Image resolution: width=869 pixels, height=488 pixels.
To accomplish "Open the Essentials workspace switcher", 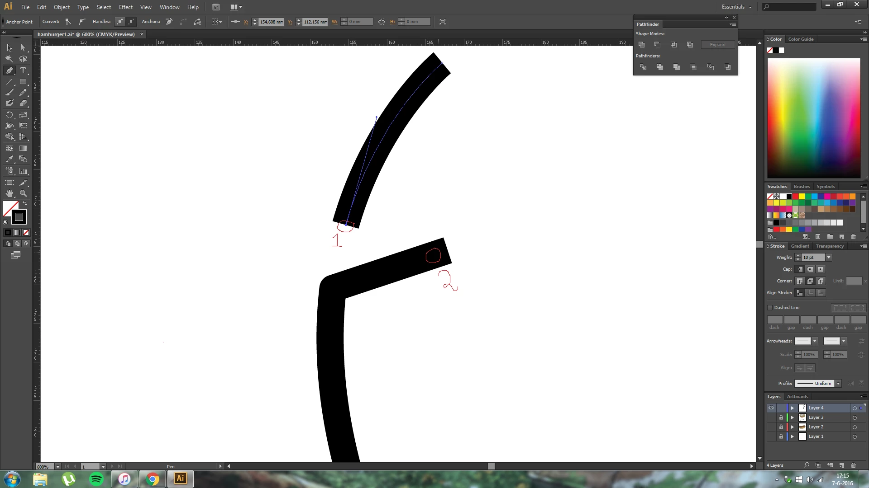I will 736,7.
